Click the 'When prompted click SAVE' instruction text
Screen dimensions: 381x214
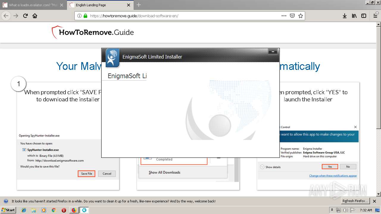pyautogui.click(x=63, y=96)
